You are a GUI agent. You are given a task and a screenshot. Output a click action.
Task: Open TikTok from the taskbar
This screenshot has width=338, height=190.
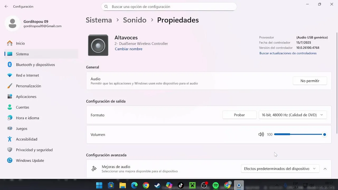(181, 186)
